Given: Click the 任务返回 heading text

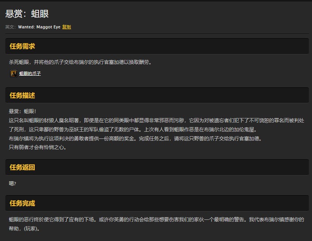Looking at the screenshot, I should (x=22, y=167).
